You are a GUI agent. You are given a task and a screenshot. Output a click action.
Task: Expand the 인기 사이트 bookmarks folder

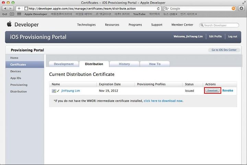click(188, 14)
